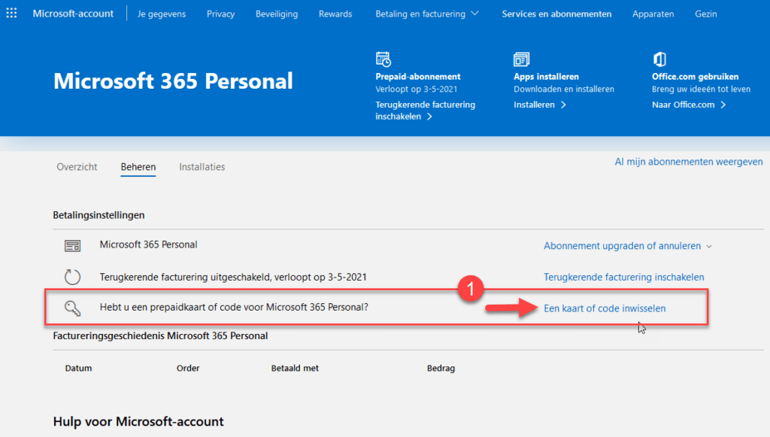
Task: Click the chevron next to Installeren
Action: pyautogui.click(x=563, y=105)
